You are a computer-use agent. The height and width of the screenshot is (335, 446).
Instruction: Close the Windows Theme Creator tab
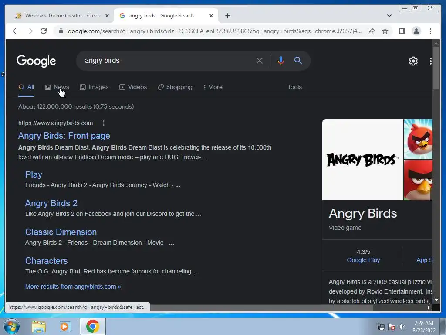click(x=107, y=16)
